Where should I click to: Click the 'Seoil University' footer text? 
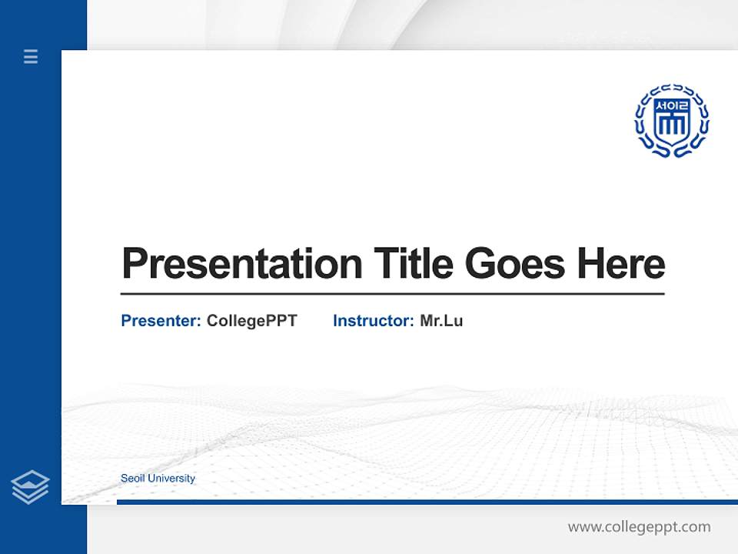point(158,478)
